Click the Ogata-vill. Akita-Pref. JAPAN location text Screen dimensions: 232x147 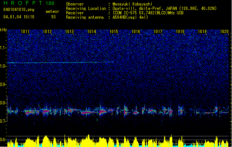tap(165, 8)
